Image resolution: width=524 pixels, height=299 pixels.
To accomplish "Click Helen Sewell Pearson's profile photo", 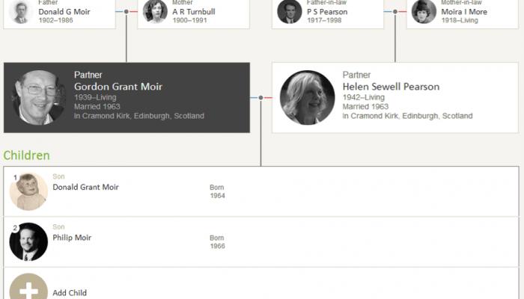I will pos(307,97).
